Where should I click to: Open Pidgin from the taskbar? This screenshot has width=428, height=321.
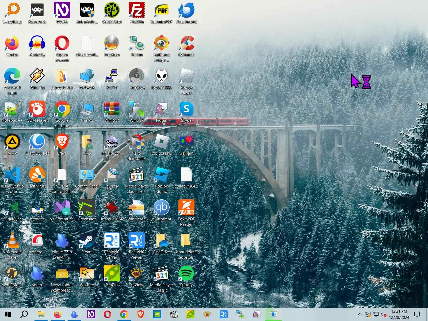pyautogui.click(x=257, y=314)
